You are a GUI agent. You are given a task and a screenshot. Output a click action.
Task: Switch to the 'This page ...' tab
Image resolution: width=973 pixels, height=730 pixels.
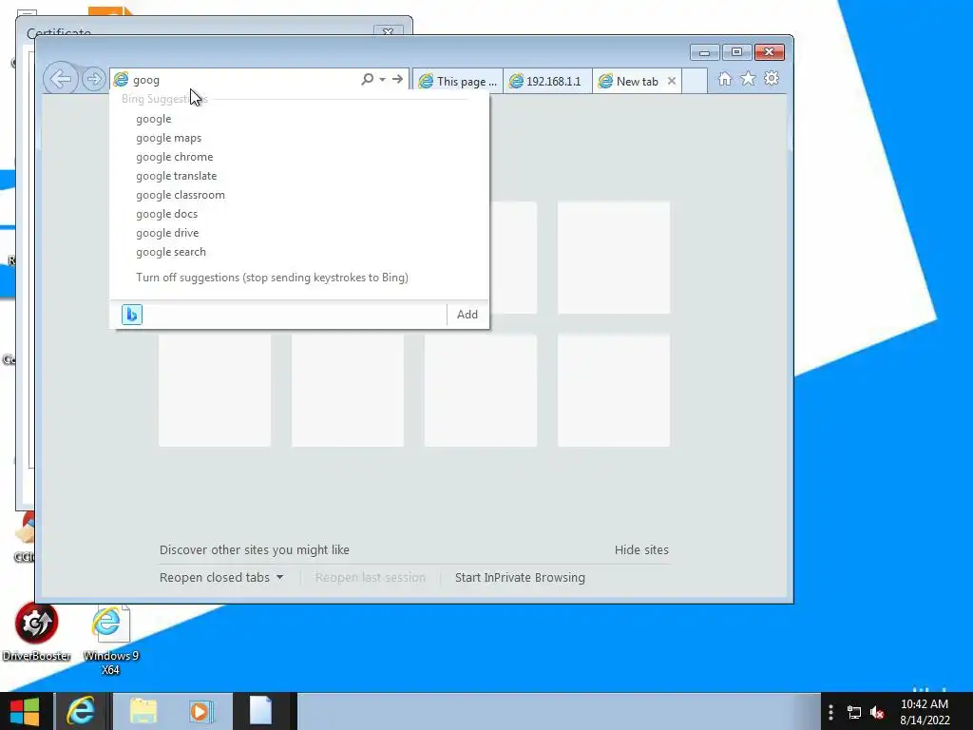(457, 82)
